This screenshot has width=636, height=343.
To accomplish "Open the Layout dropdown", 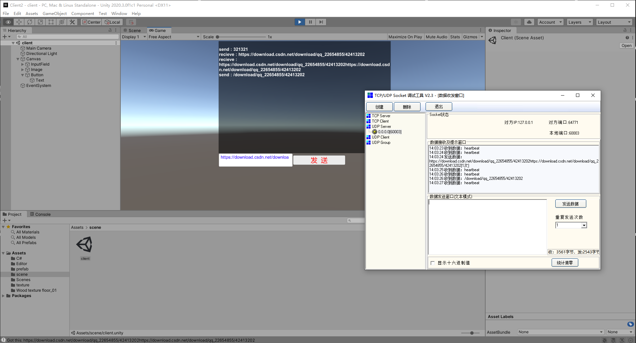I will (614, 22).
